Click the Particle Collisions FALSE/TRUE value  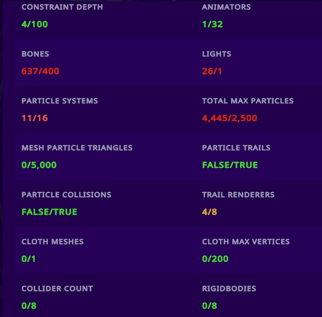click(49, 212)
